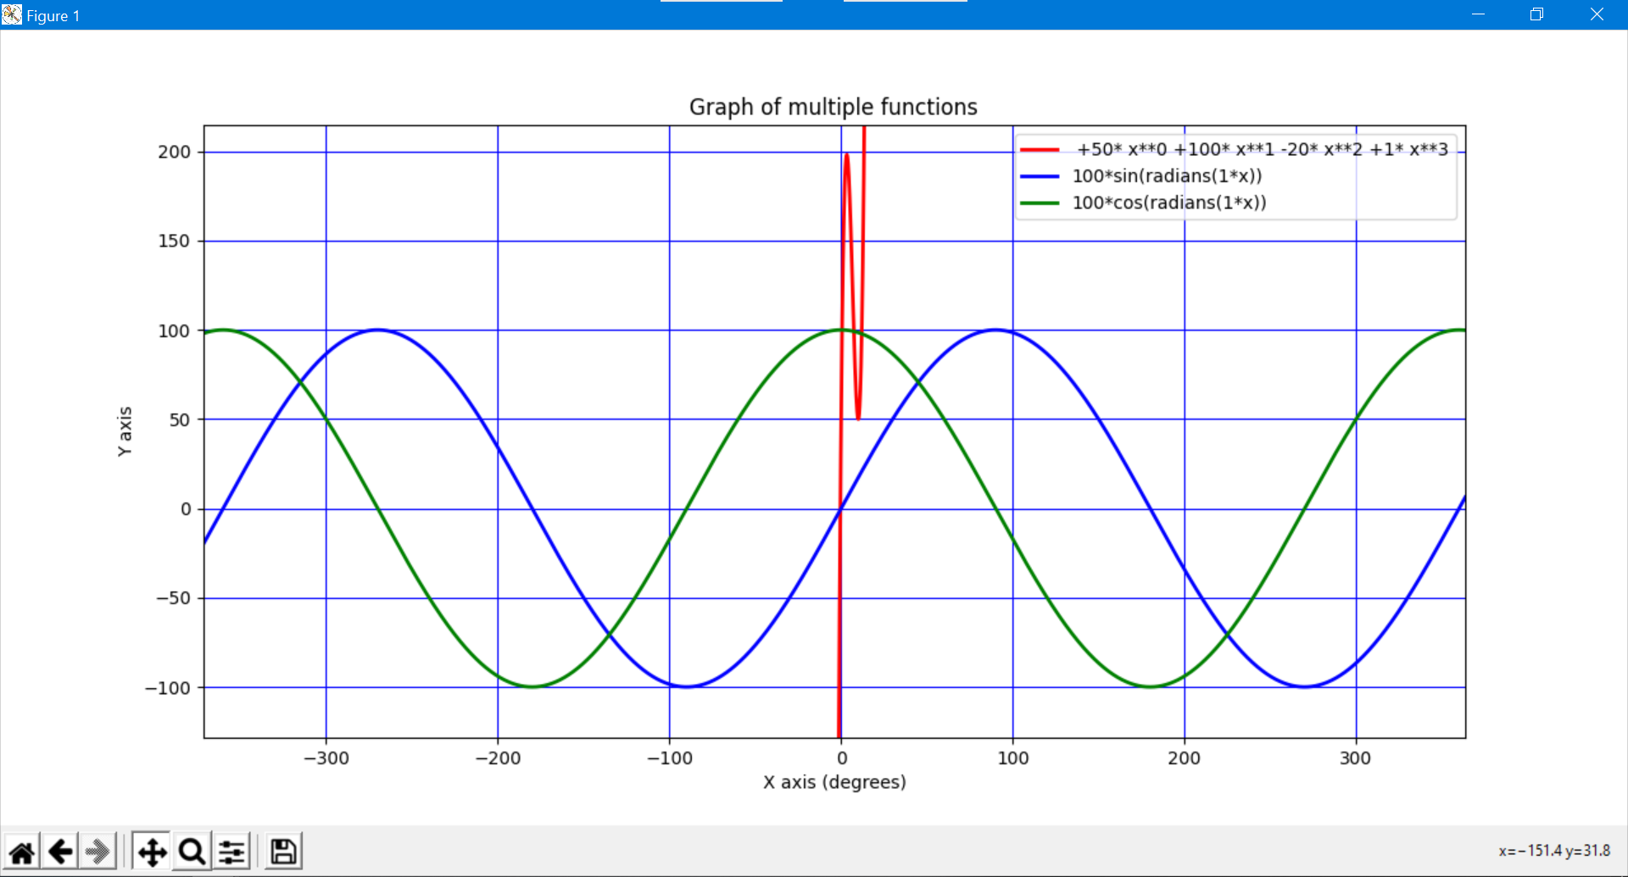Click the blue line sample in the legend
The image size is (1628, 877).
point(1040,176)
